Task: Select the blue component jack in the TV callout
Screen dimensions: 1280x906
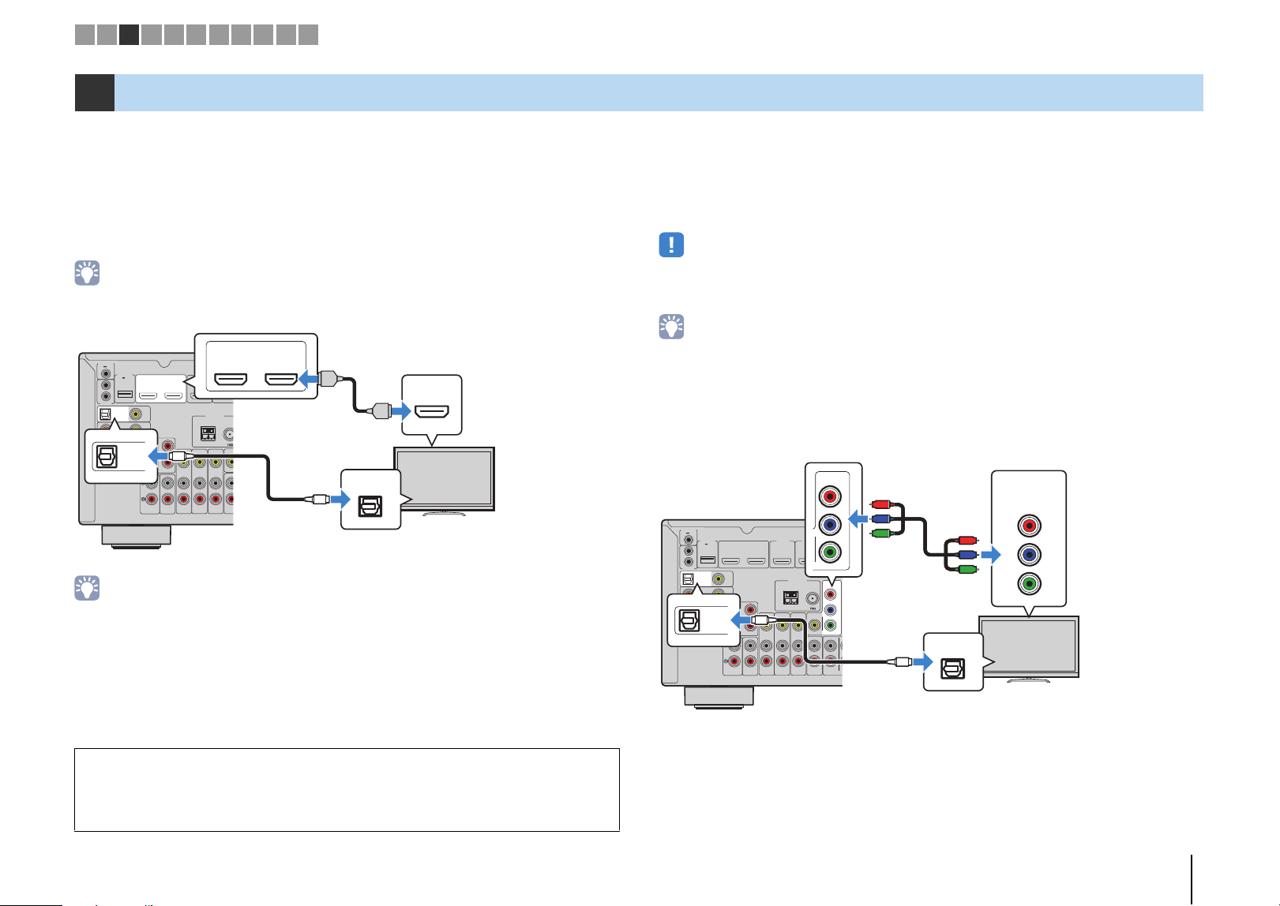Action: coord(1028,555)
